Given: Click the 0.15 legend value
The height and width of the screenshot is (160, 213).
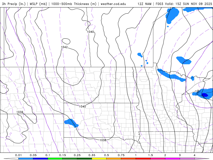Looking at the screenshot, I should [63, 155].
